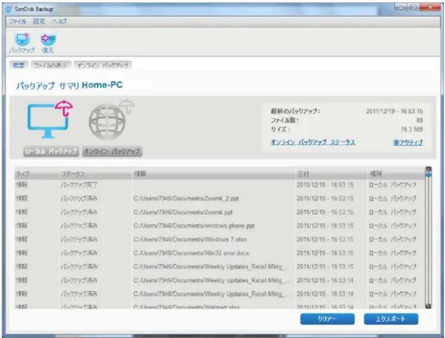The height and width of the screenshot is (338, 445).
Task: Open the 設定 menu
Action: click(39, 21)
